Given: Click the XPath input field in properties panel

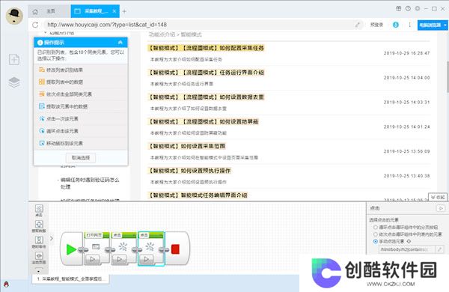Looking at the screenshot, I should (x=406, y=249).
